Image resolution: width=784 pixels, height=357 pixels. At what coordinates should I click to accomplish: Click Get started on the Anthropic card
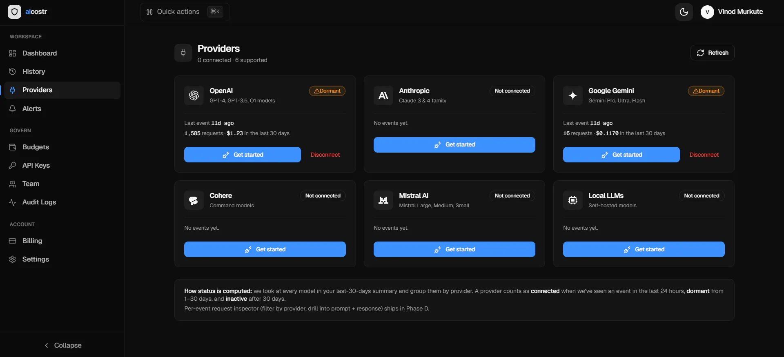454,145
